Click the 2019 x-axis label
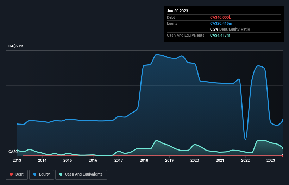The width and height of the screenshot is (289, 185). click(169, 160)
